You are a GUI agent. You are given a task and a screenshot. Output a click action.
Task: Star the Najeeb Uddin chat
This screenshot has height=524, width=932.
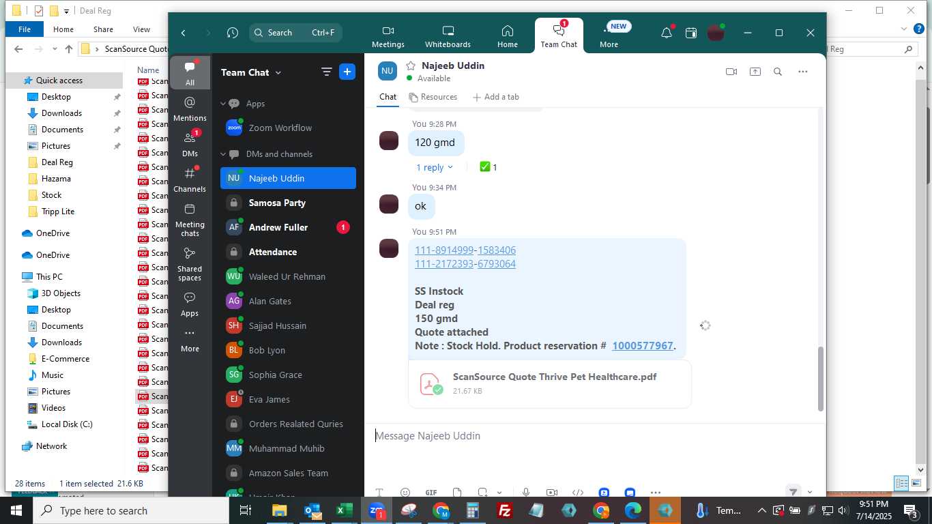click(411, 65)
